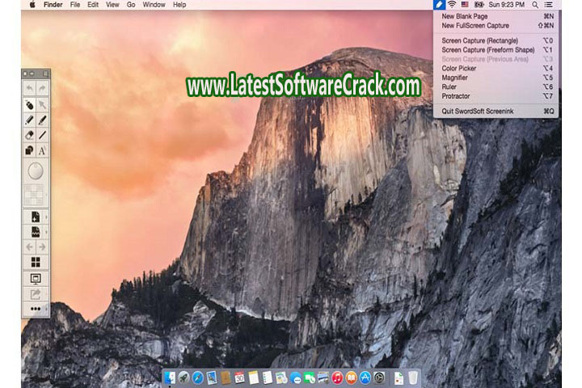Image resolution: width=582 pixels, height=388 pixels.
Task: Select the arrow pointer tool
Action: [43, 104]
